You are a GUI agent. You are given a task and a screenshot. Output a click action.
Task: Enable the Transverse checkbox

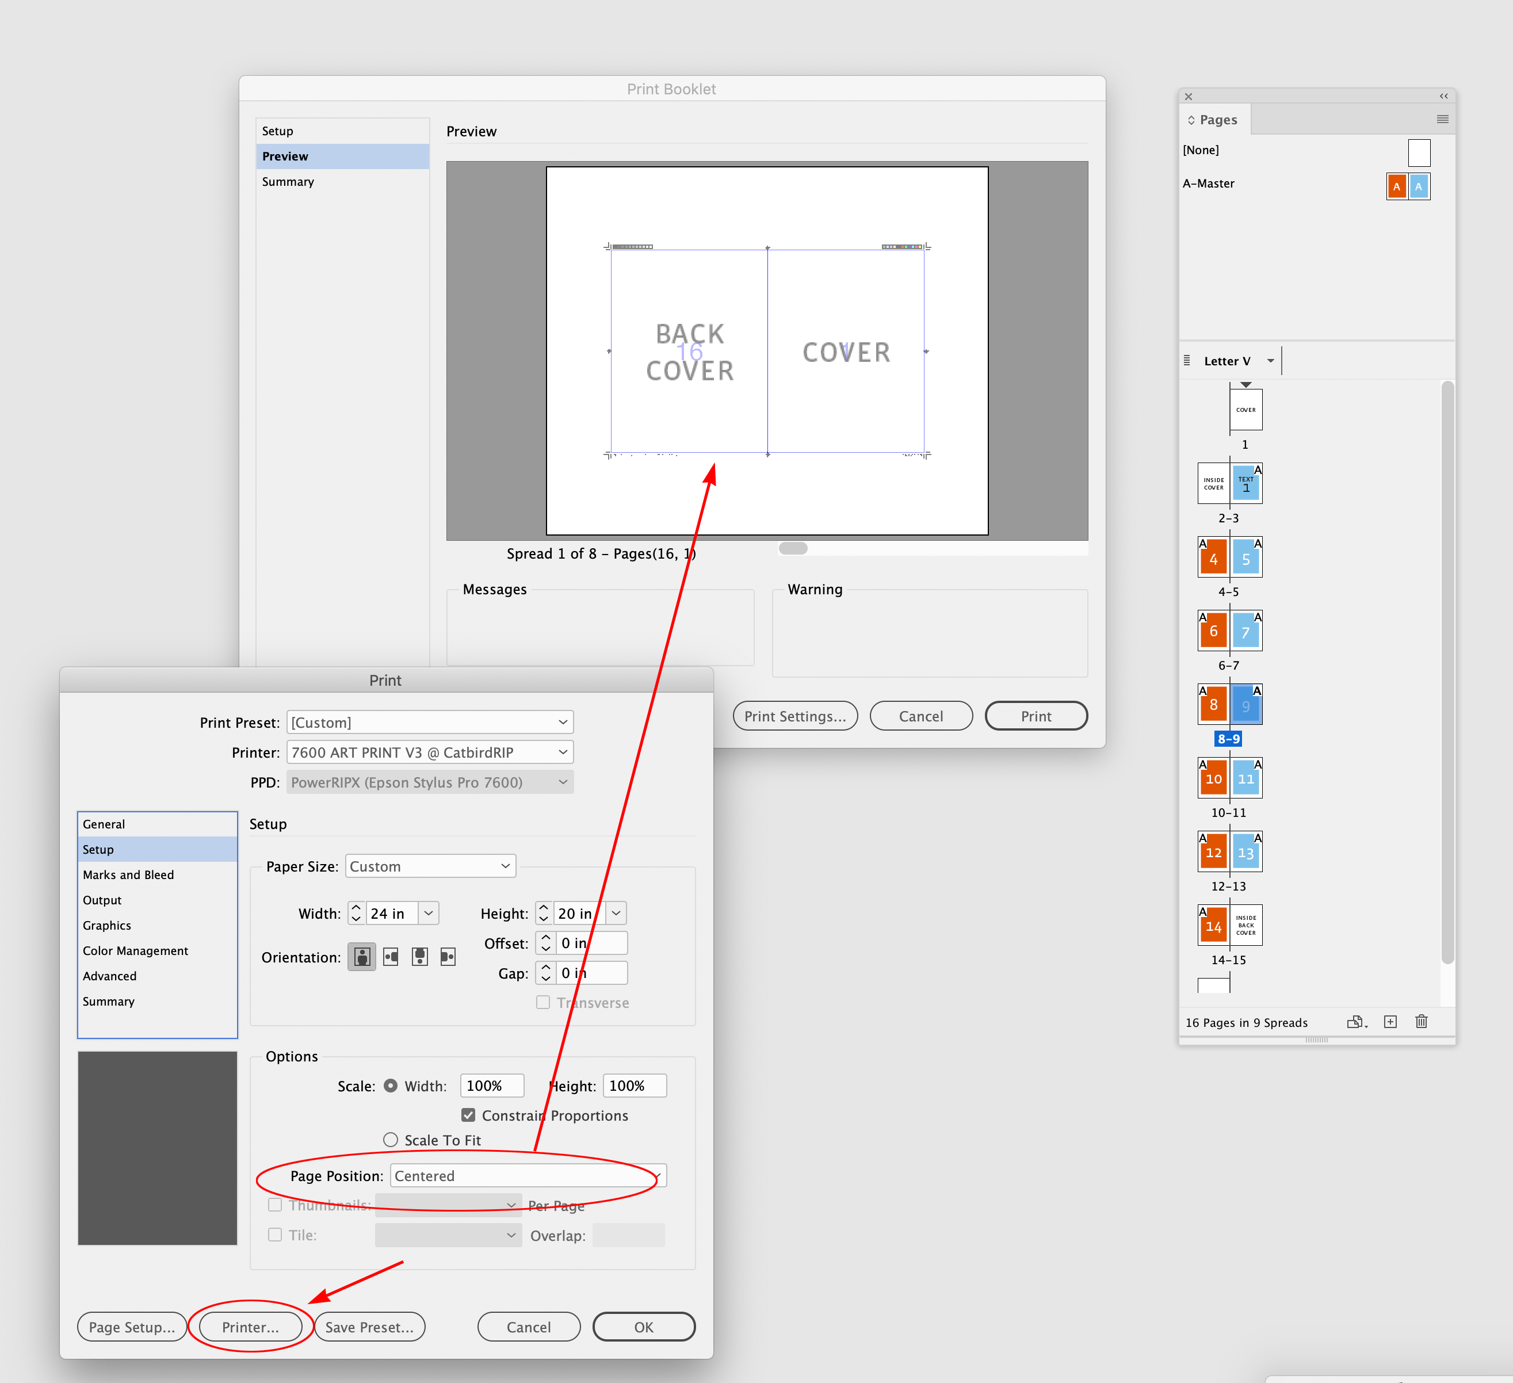coord(542,1003)
